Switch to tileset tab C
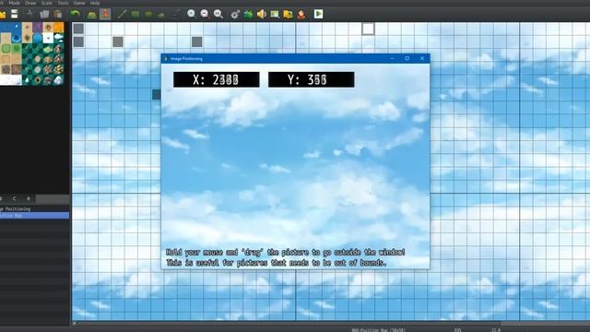The height and width of the screenshot is (332, 590). pos(15,198)
